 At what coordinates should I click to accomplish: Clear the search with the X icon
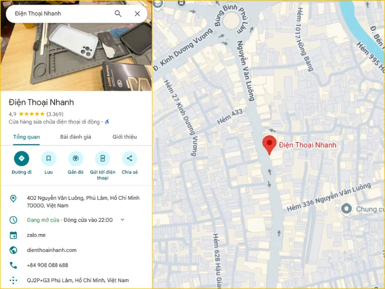tap(137, 14)
